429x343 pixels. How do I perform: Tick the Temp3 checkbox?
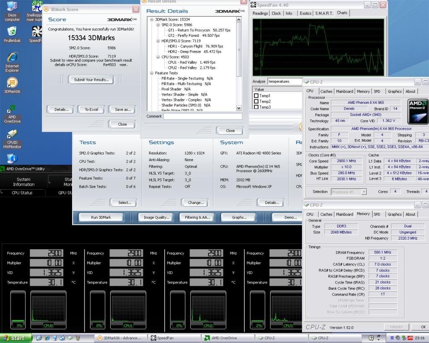click(x=256, y=107)
